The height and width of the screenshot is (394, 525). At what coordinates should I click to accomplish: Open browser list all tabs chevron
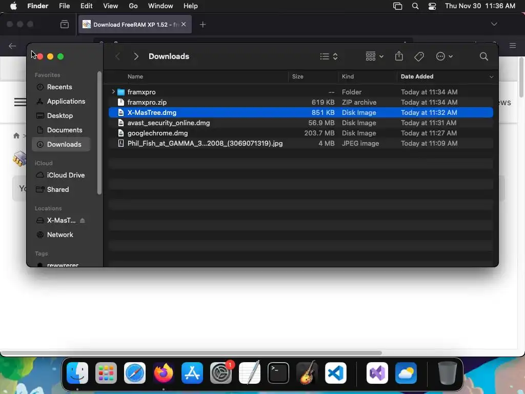(494, 24)
